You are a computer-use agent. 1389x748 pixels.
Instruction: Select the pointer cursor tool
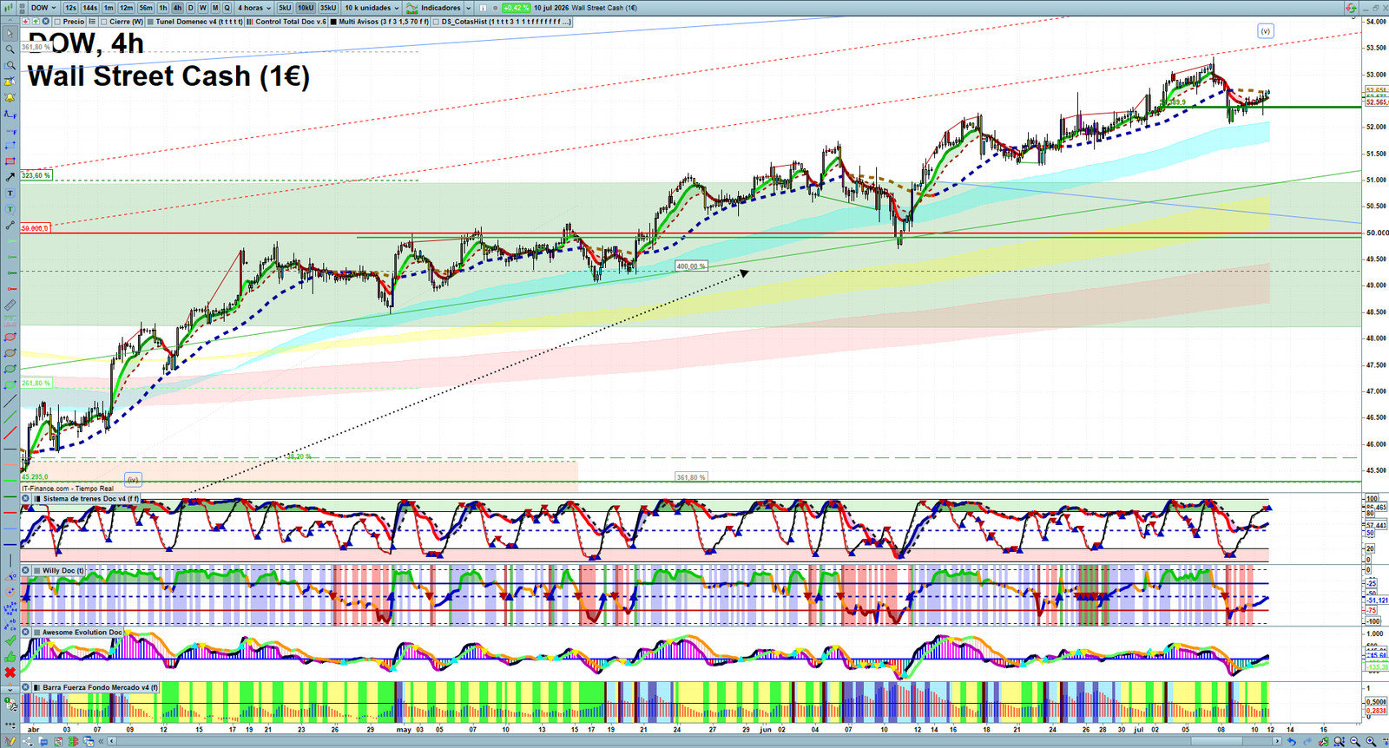pos(10,33)
